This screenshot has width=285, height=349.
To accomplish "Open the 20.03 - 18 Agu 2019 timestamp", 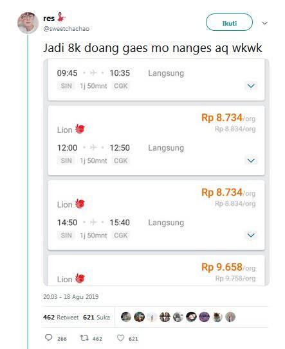I will 71,296.
